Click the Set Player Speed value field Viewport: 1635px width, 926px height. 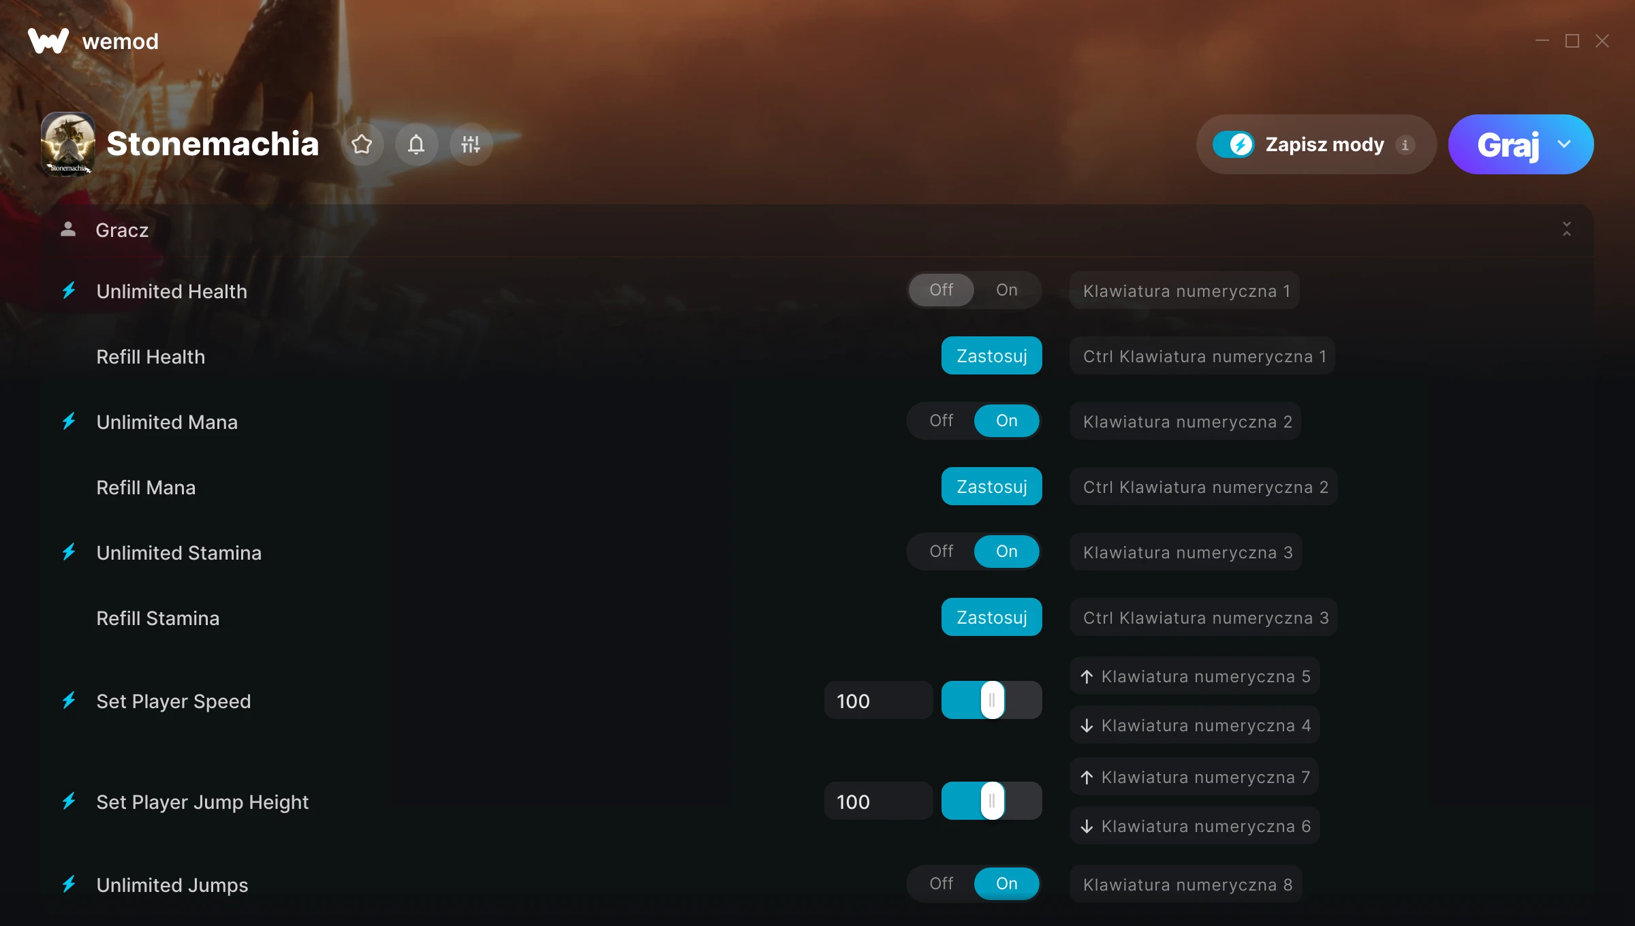coord(879,701)
